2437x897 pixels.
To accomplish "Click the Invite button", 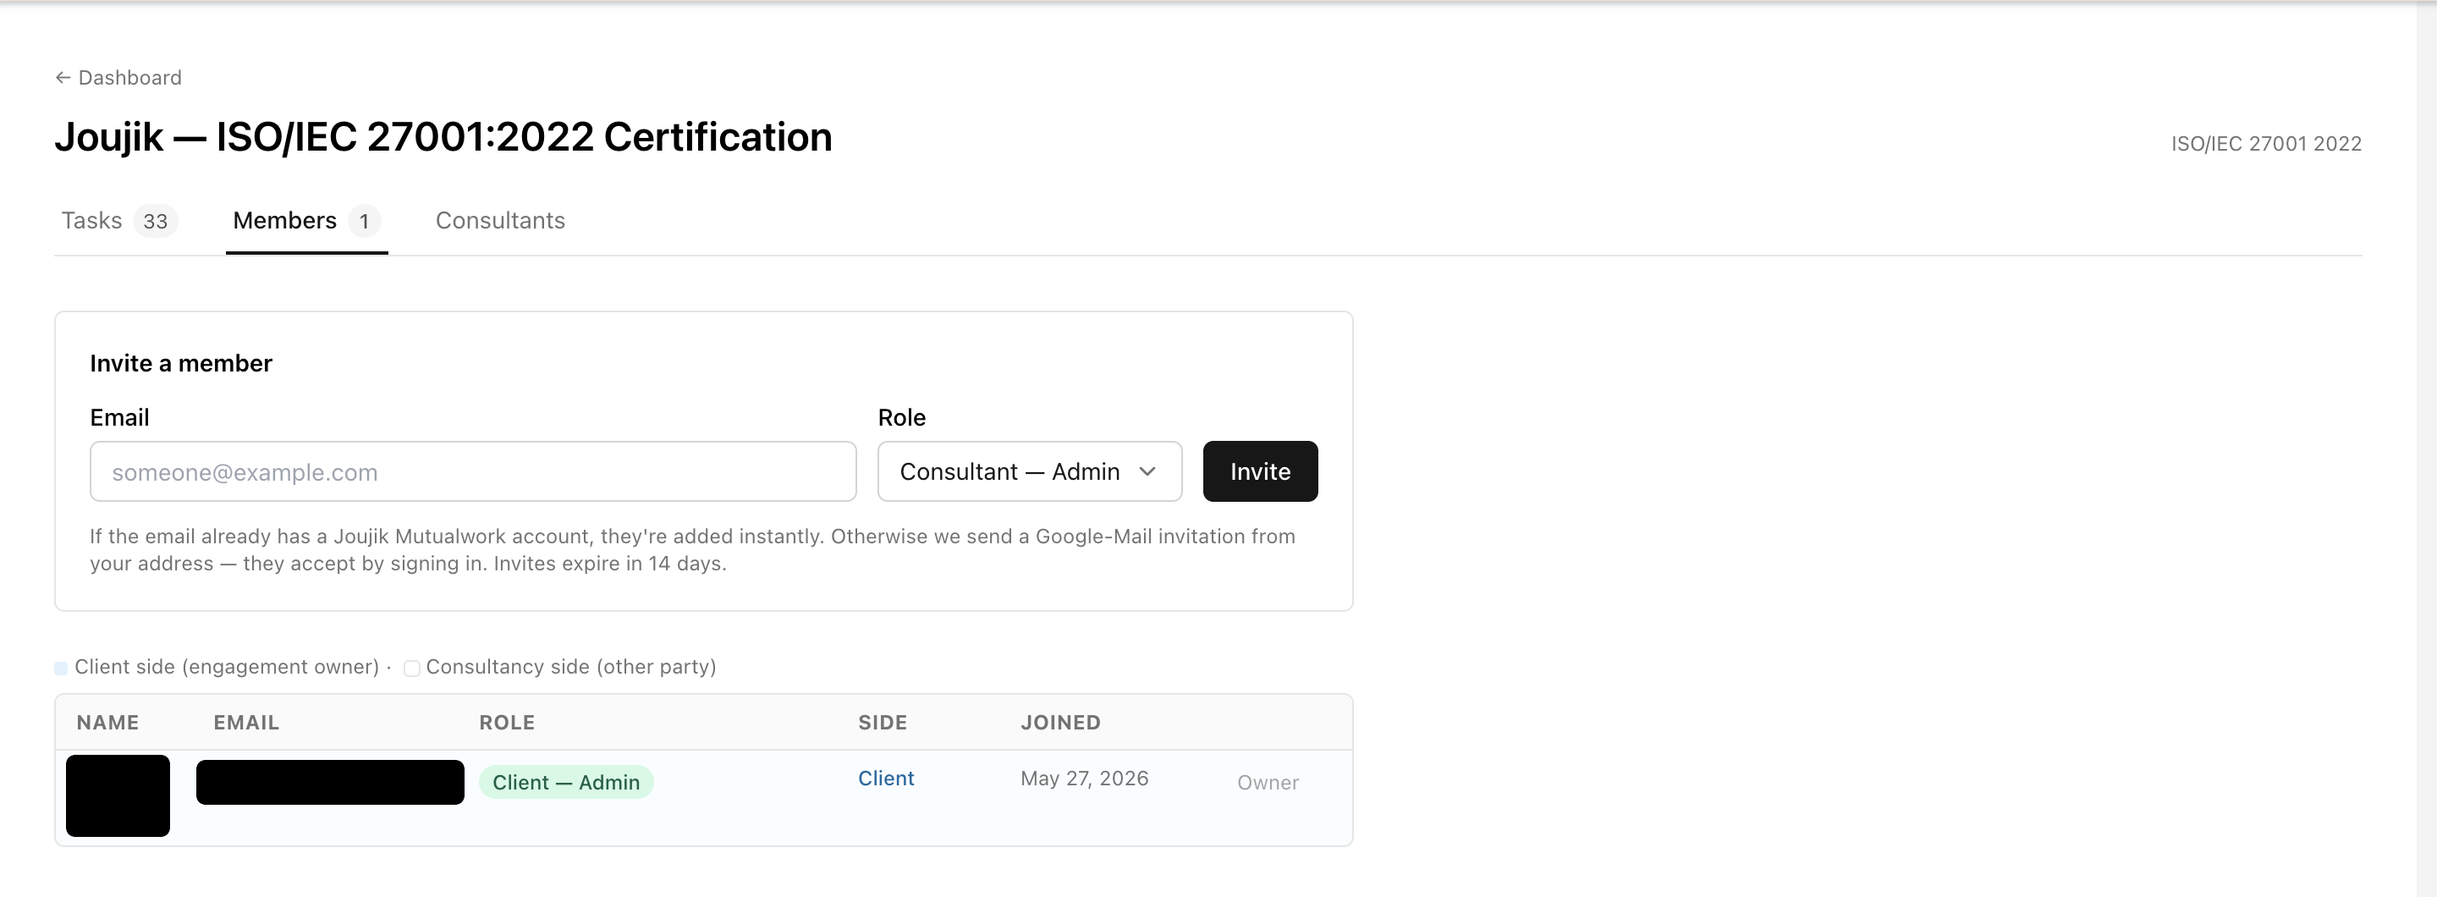I will click(1260, 471).
